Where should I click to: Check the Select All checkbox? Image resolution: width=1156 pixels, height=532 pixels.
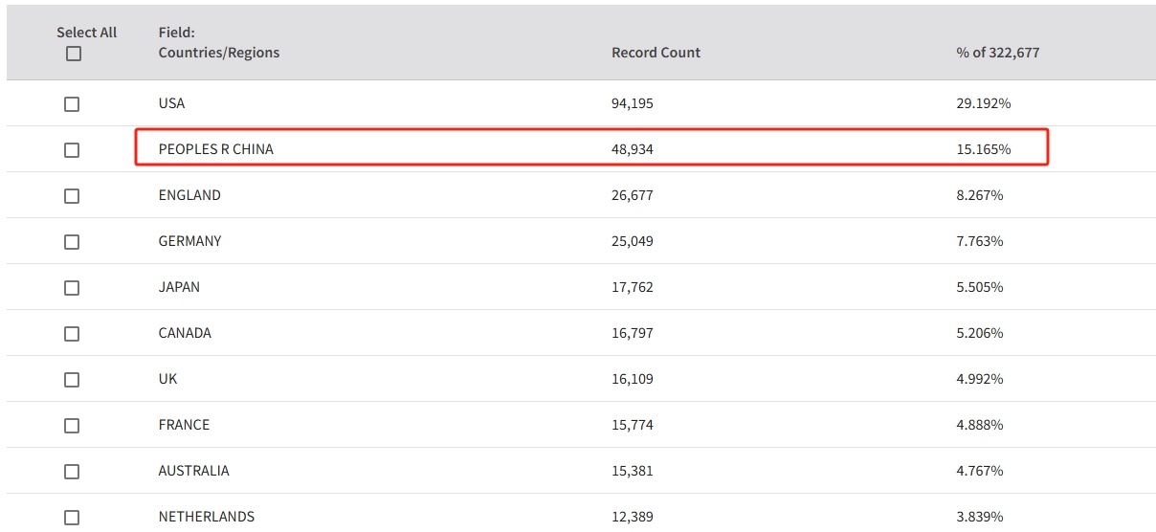coord(74,55)
